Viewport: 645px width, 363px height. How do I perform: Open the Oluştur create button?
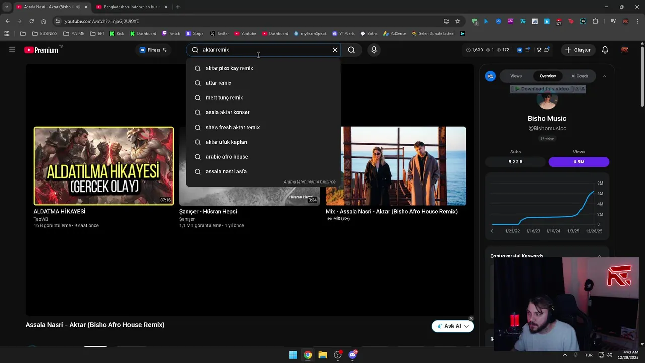[x=577, y=50]
